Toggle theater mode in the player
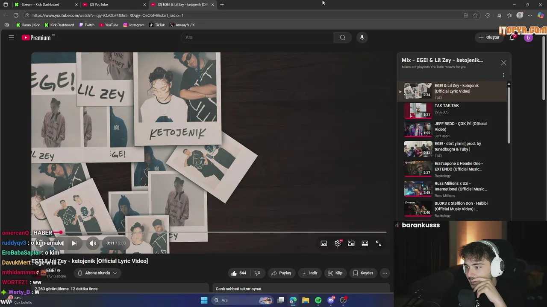Viewport: 547px width, 307px height. coord(365,243)
